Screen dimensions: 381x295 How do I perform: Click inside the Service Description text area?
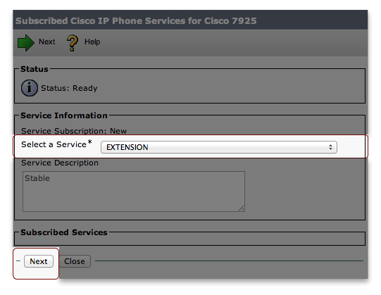pyautogui.click(x=134, y=192)
